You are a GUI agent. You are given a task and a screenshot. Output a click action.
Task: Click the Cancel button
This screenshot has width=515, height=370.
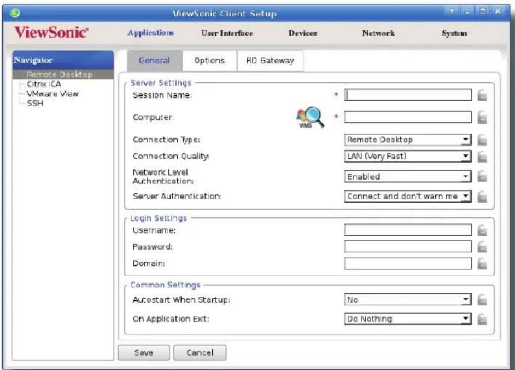(200, 352)
